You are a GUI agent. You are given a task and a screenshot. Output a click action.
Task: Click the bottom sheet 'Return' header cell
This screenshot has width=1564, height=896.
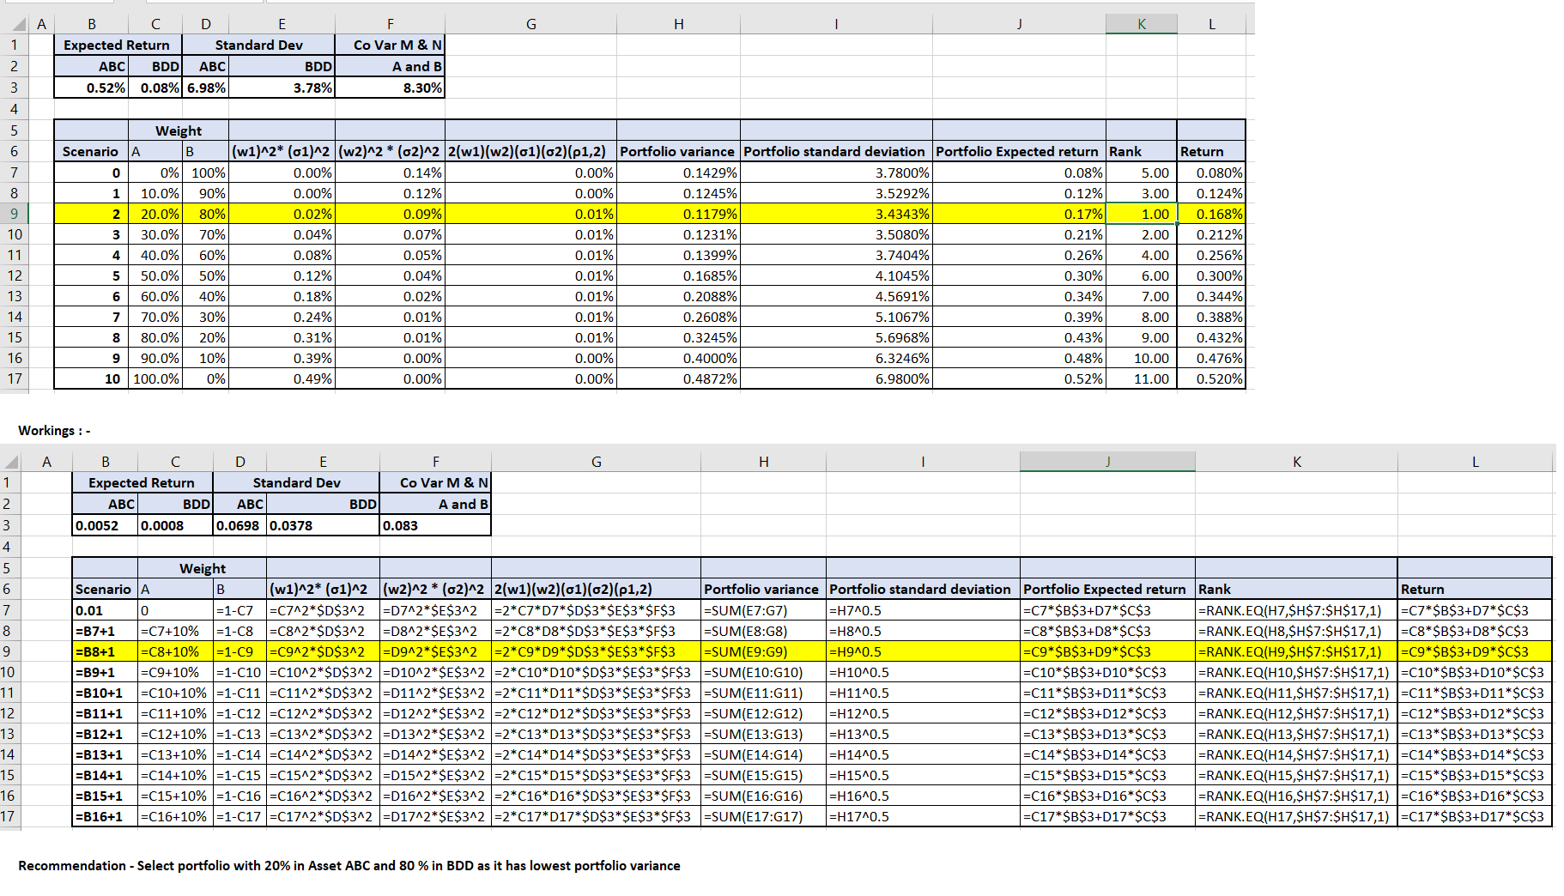pos(1475,589)
